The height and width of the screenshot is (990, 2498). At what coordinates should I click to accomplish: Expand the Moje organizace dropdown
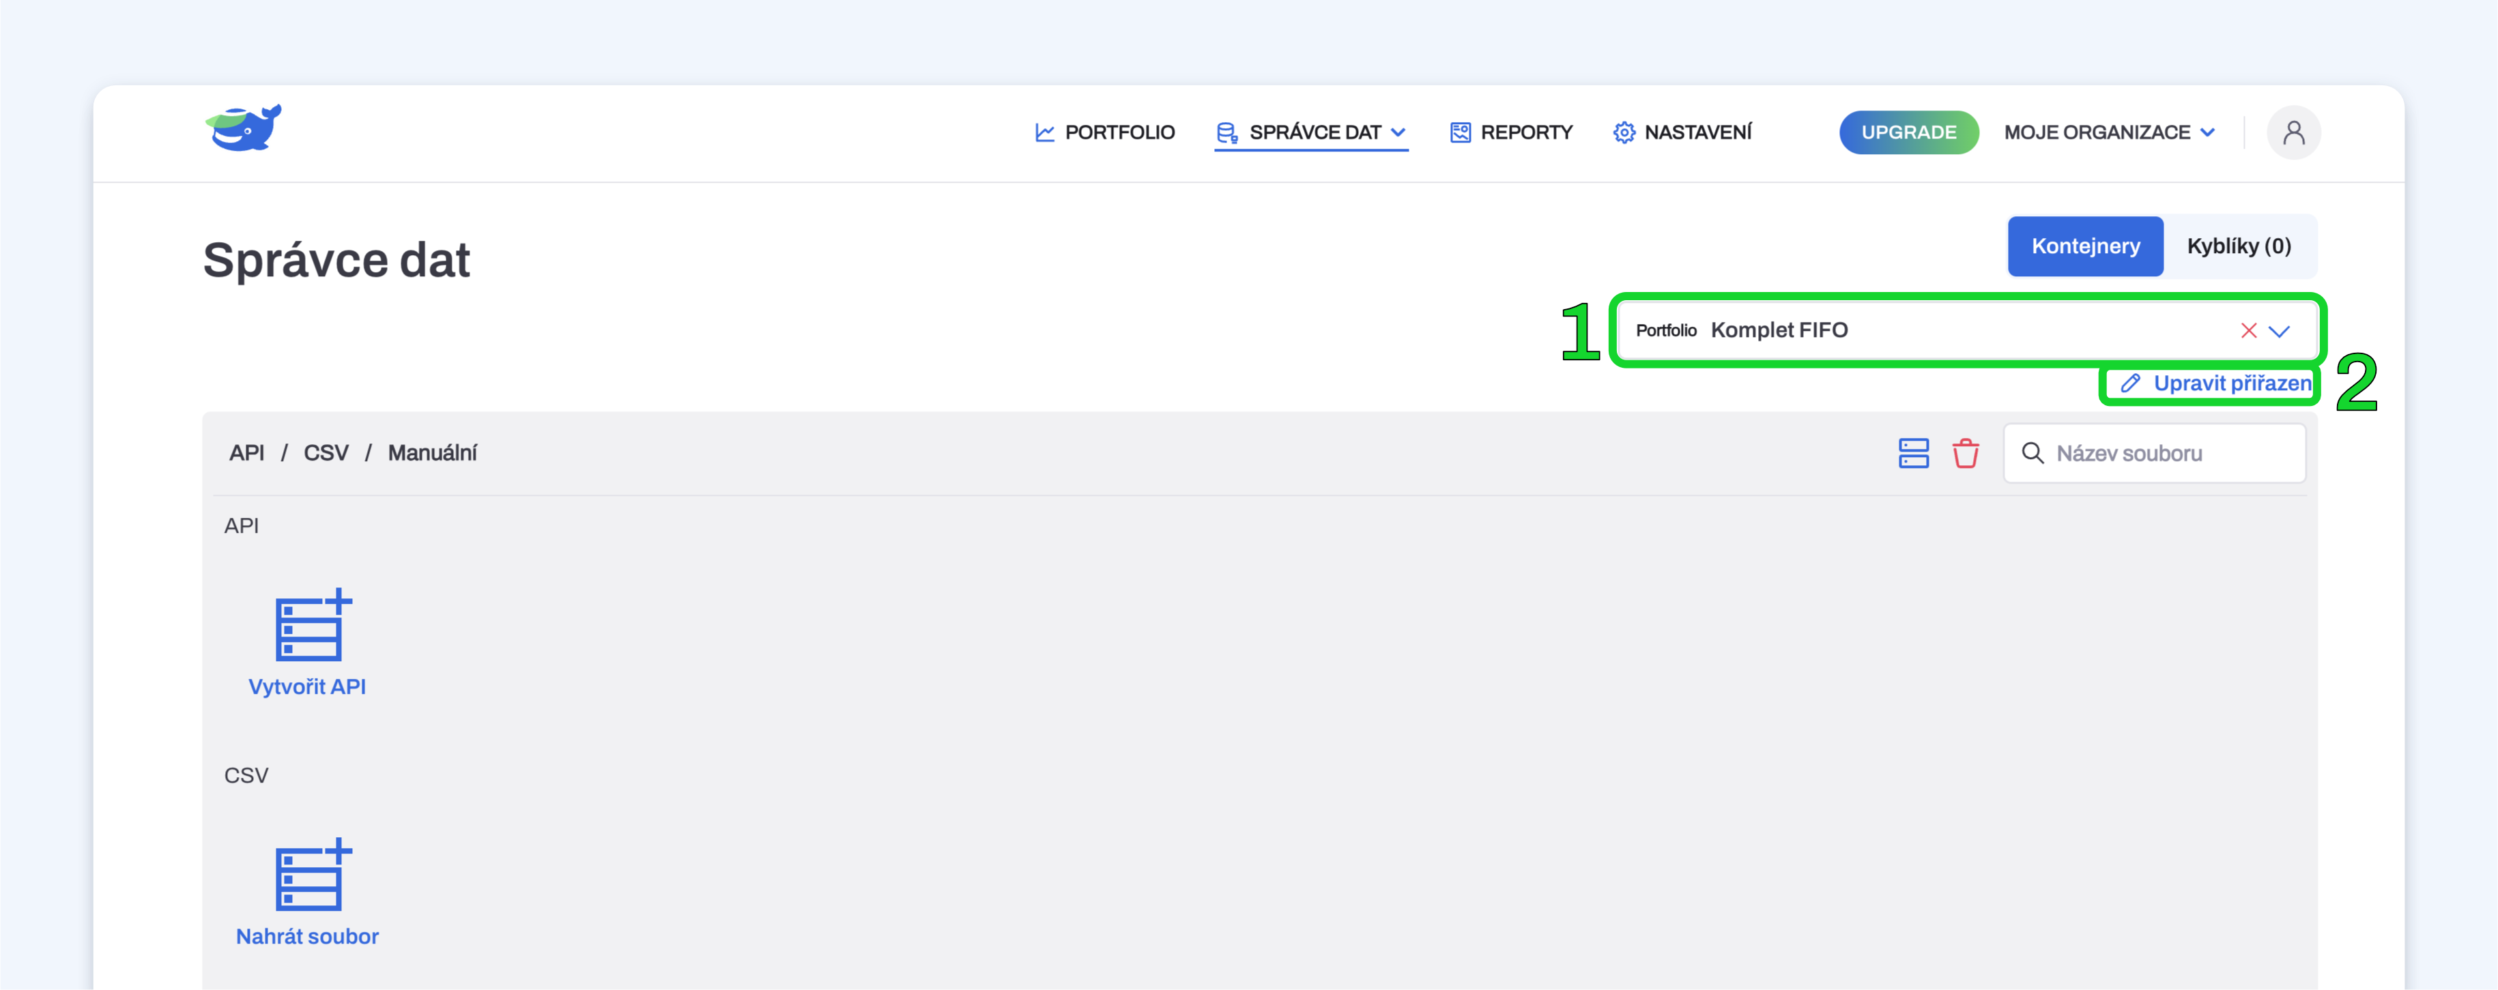(2110, 132)
